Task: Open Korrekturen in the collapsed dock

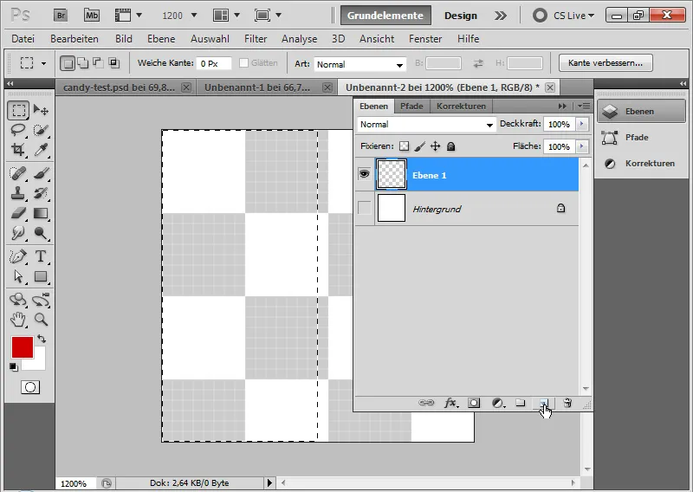Action: [x=641, y=164]
